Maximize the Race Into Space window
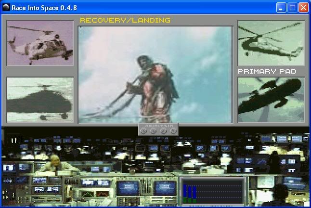Image resolution: width=311 pixels, height=208 pixels. click(x=292, y=8)
